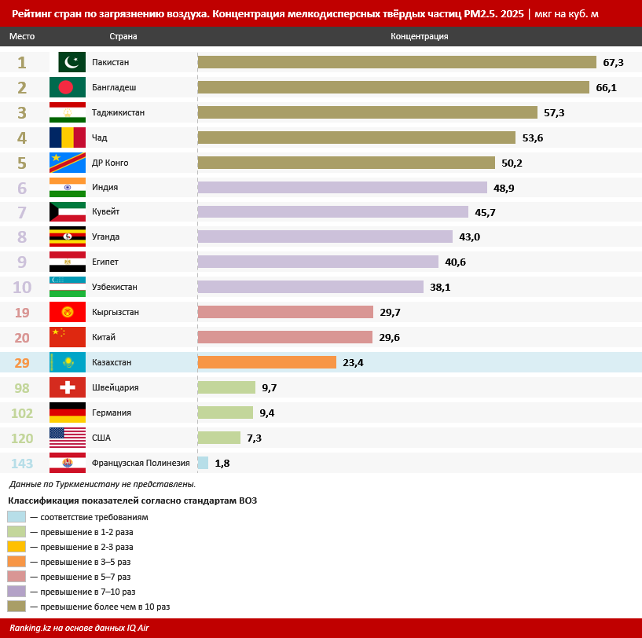Click the DR Congo flag
The width and height of the screenshot is (642, 638).
tap(68, 163)
